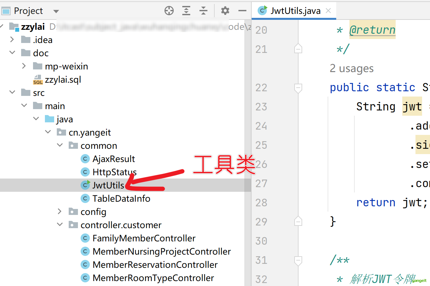Click the main folder icon
430x286 pixels.
pos(38,106)
